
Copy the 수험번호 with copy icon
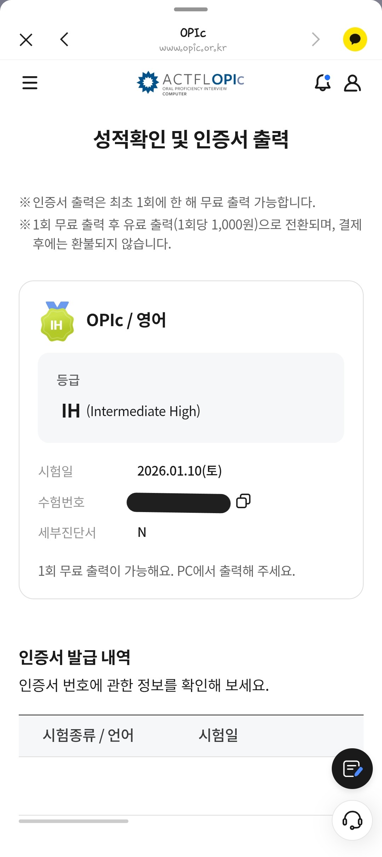(x=243, y=501)
